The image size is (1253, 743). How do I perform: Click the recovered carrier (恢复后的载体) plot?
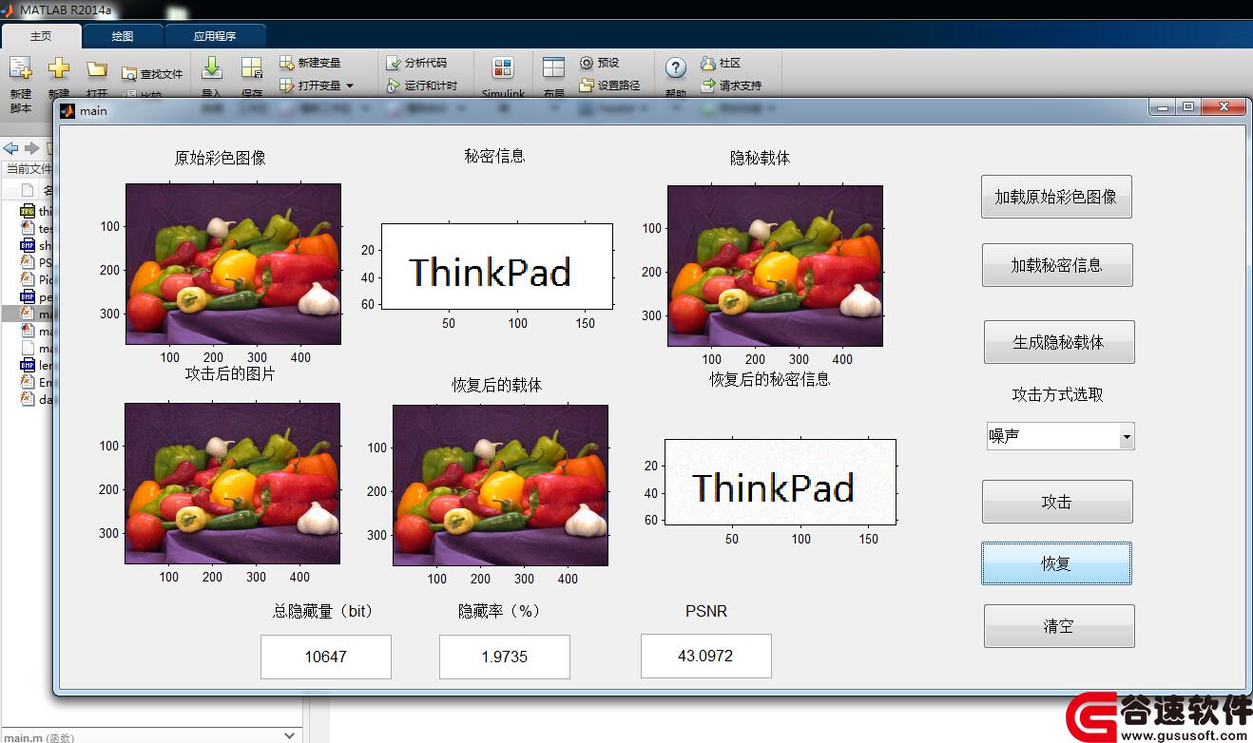tap(500, 486)
